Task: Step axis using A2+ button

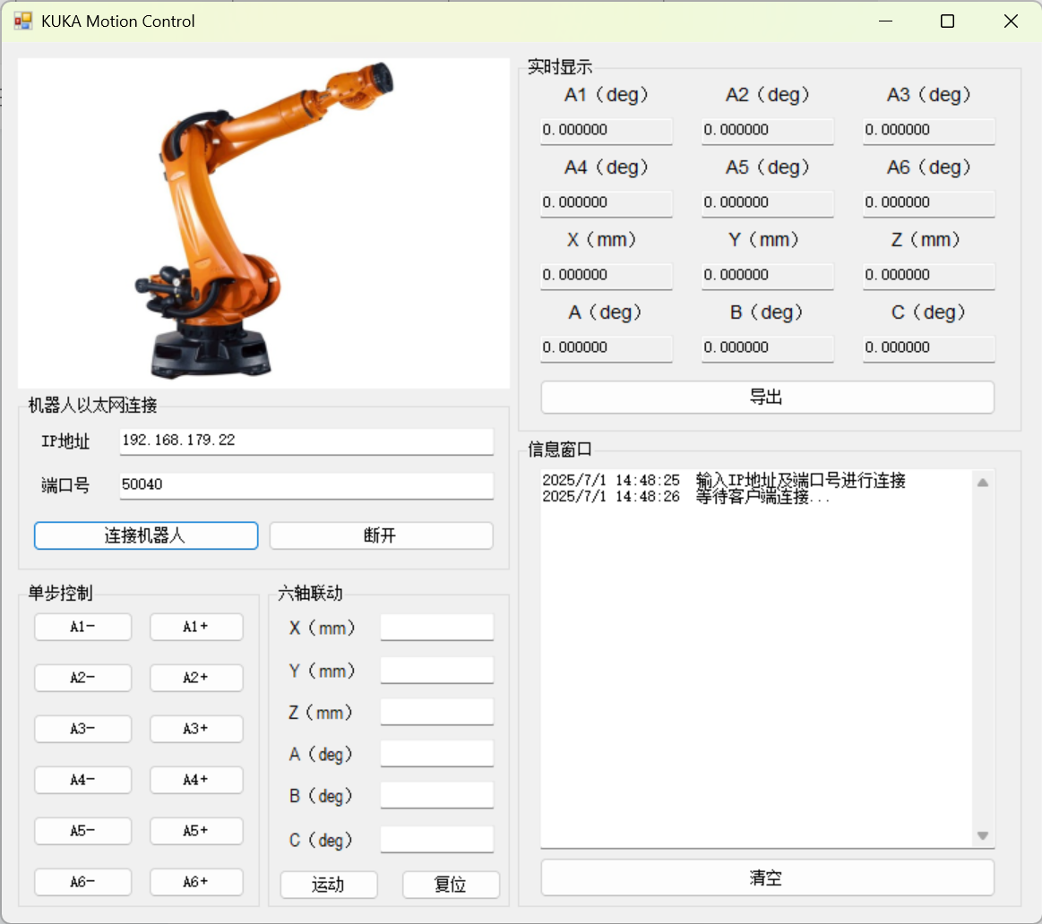Action: click(196, 678)
